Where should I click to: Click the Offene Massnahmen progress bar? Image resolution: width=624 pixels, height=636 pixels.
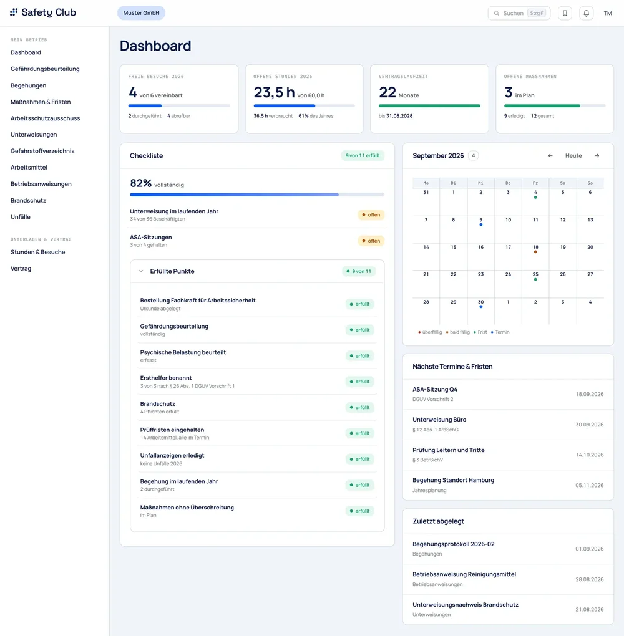(x=555, y=106)
